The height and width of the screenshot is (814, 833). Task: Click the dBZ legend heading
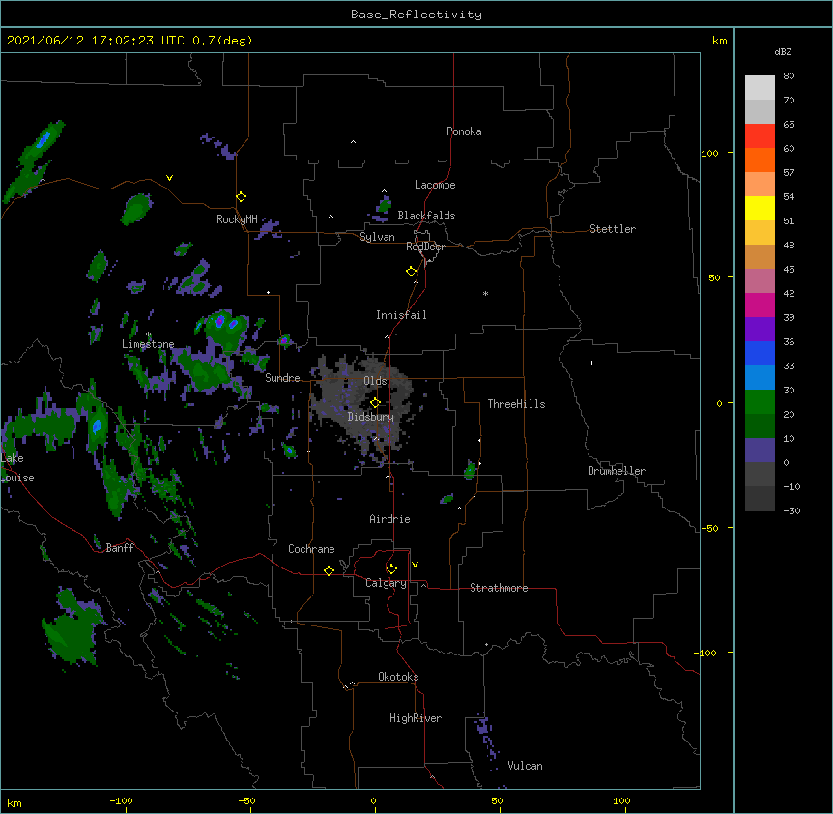[783, 51]
